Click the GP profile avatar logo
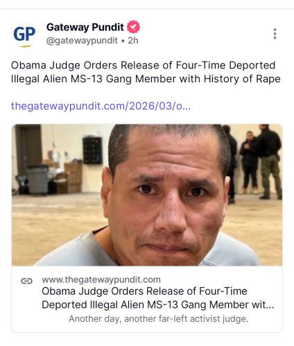The image size is (294, 346). pos(24,35)
